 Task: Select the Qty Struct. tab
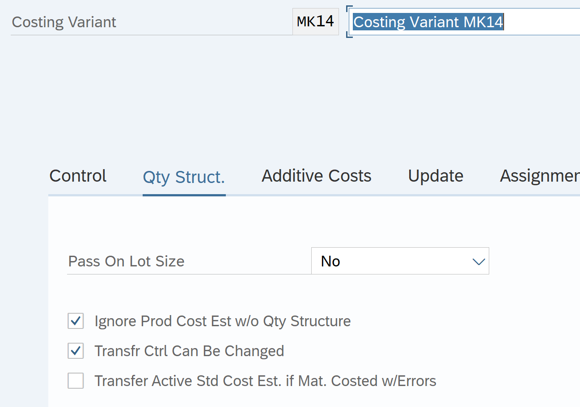point(184,177)
